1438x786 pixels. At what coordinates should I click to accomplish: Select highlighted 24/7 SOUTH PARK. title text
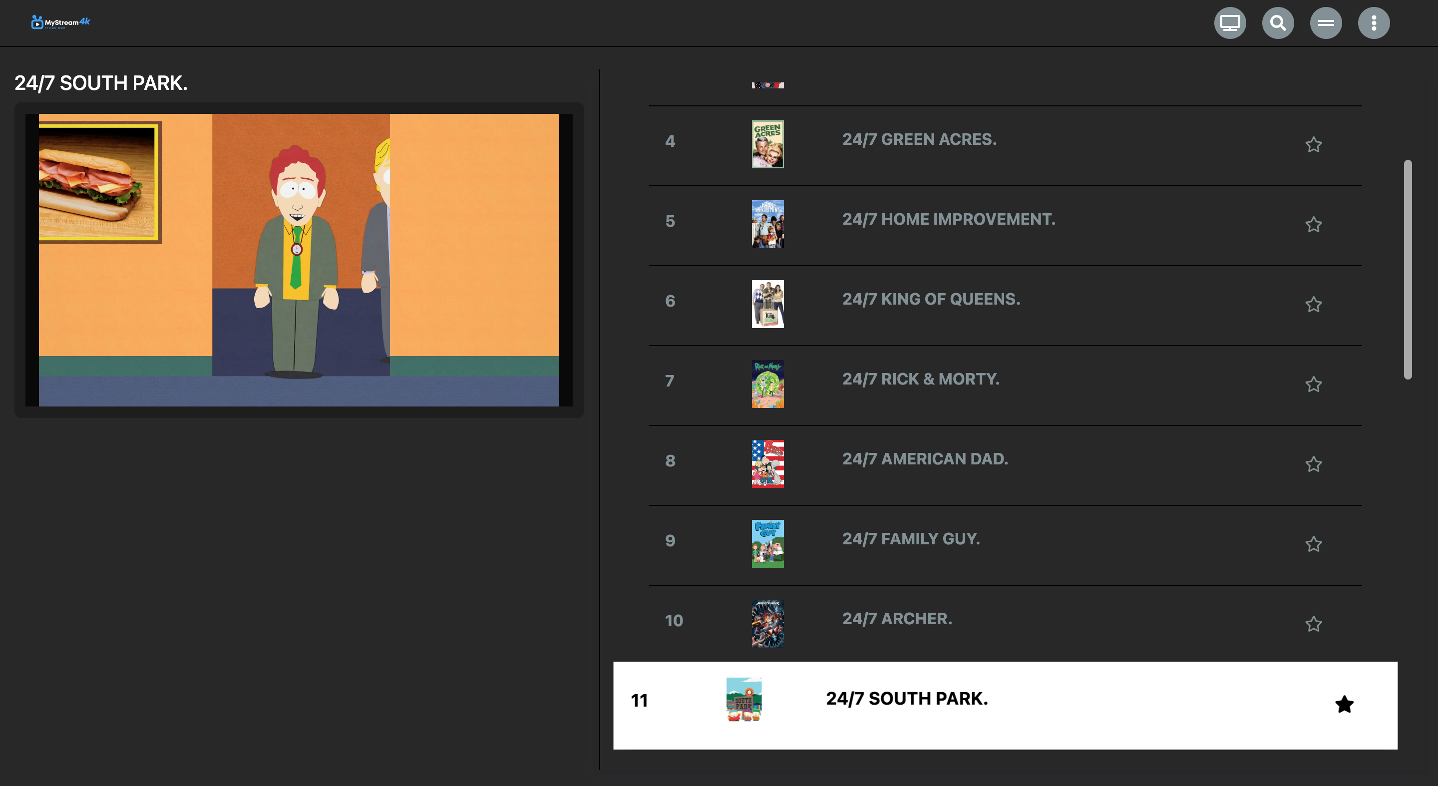907,698
